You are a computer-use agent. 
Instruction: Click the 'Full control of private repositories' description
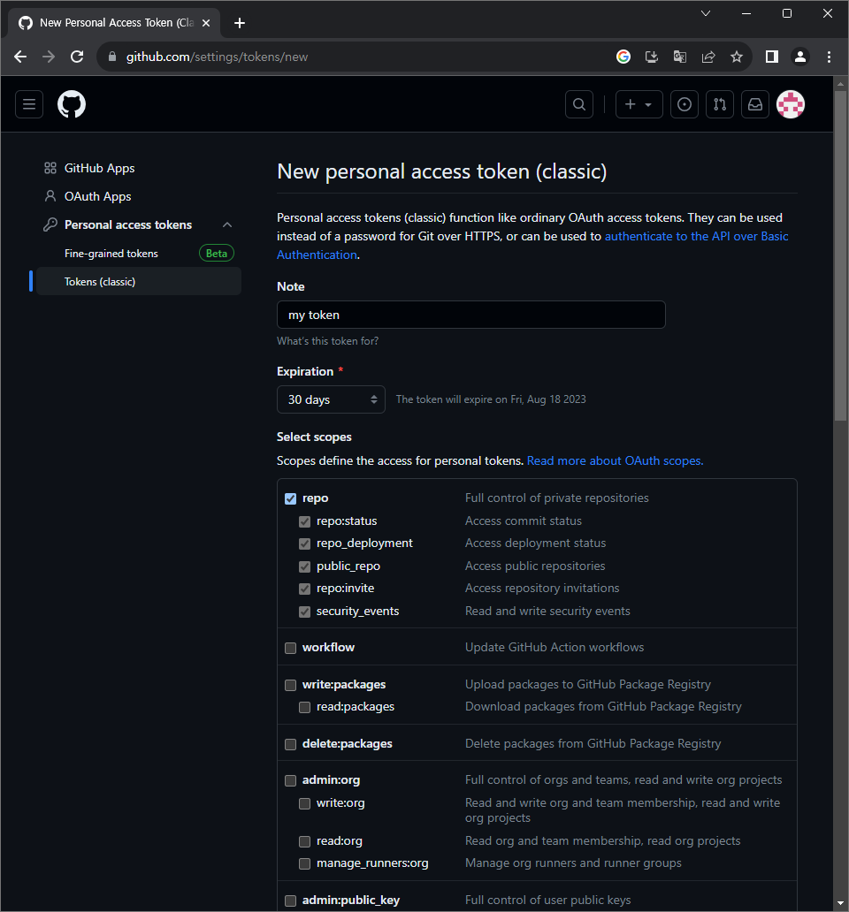tap(556, 498)
